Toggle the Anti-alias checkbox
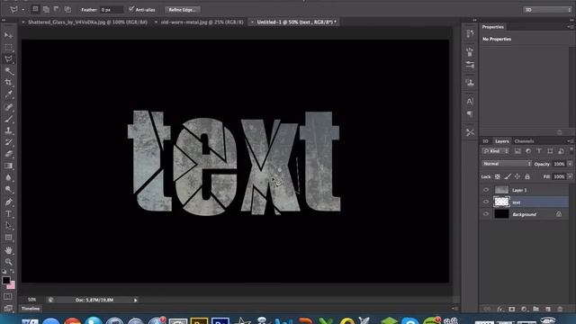The image size is (576, 324). click(x=131, y=9)
